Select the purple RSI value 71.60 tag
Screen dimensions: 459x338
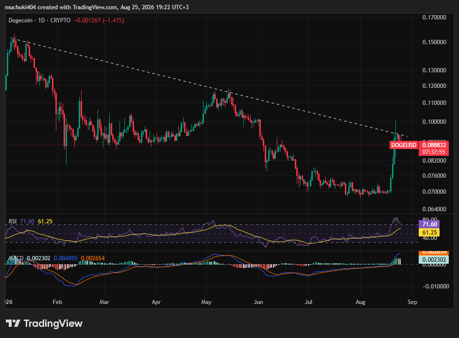pos(429,224)
